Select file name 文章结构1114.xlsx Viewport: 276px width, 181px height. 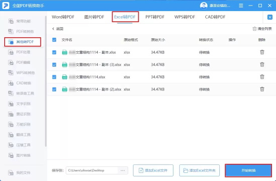click(x=87, y=77)
